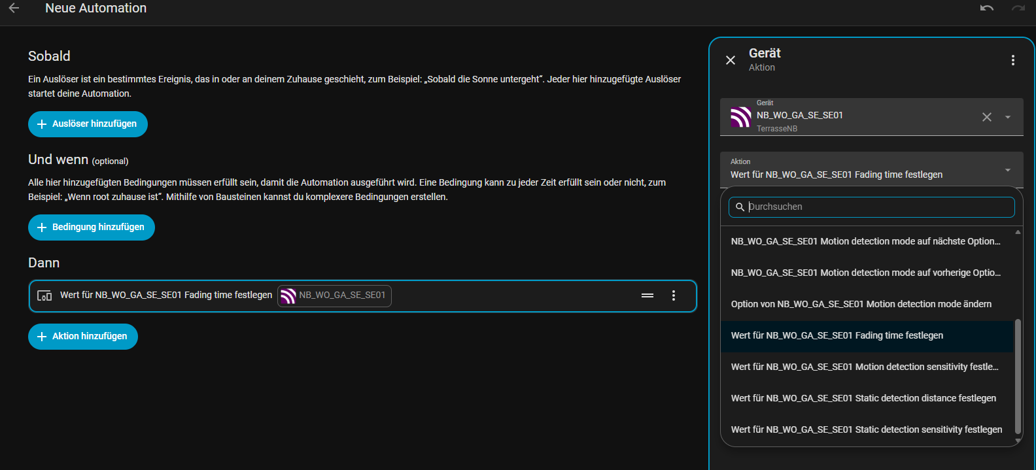Select Fading time festlegen in dropdown list
Screen dimensions: 1036x470
point(837,335)
